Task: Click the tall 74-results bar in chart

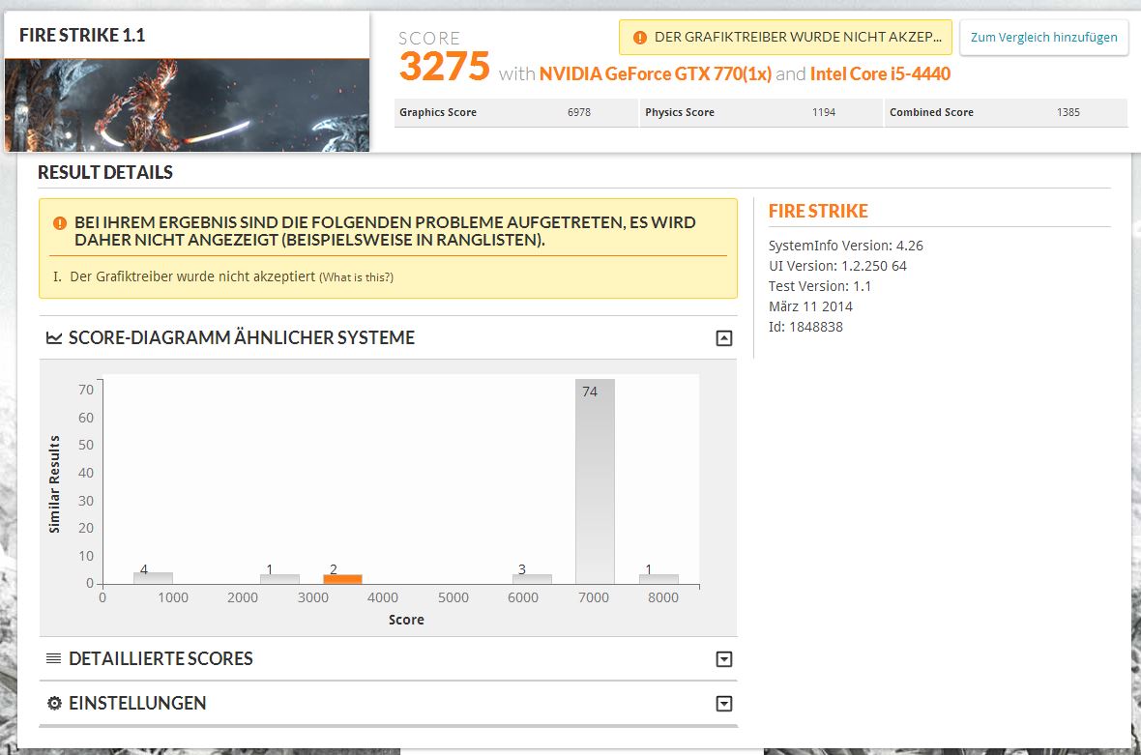Action: click(x=595, y=480)
